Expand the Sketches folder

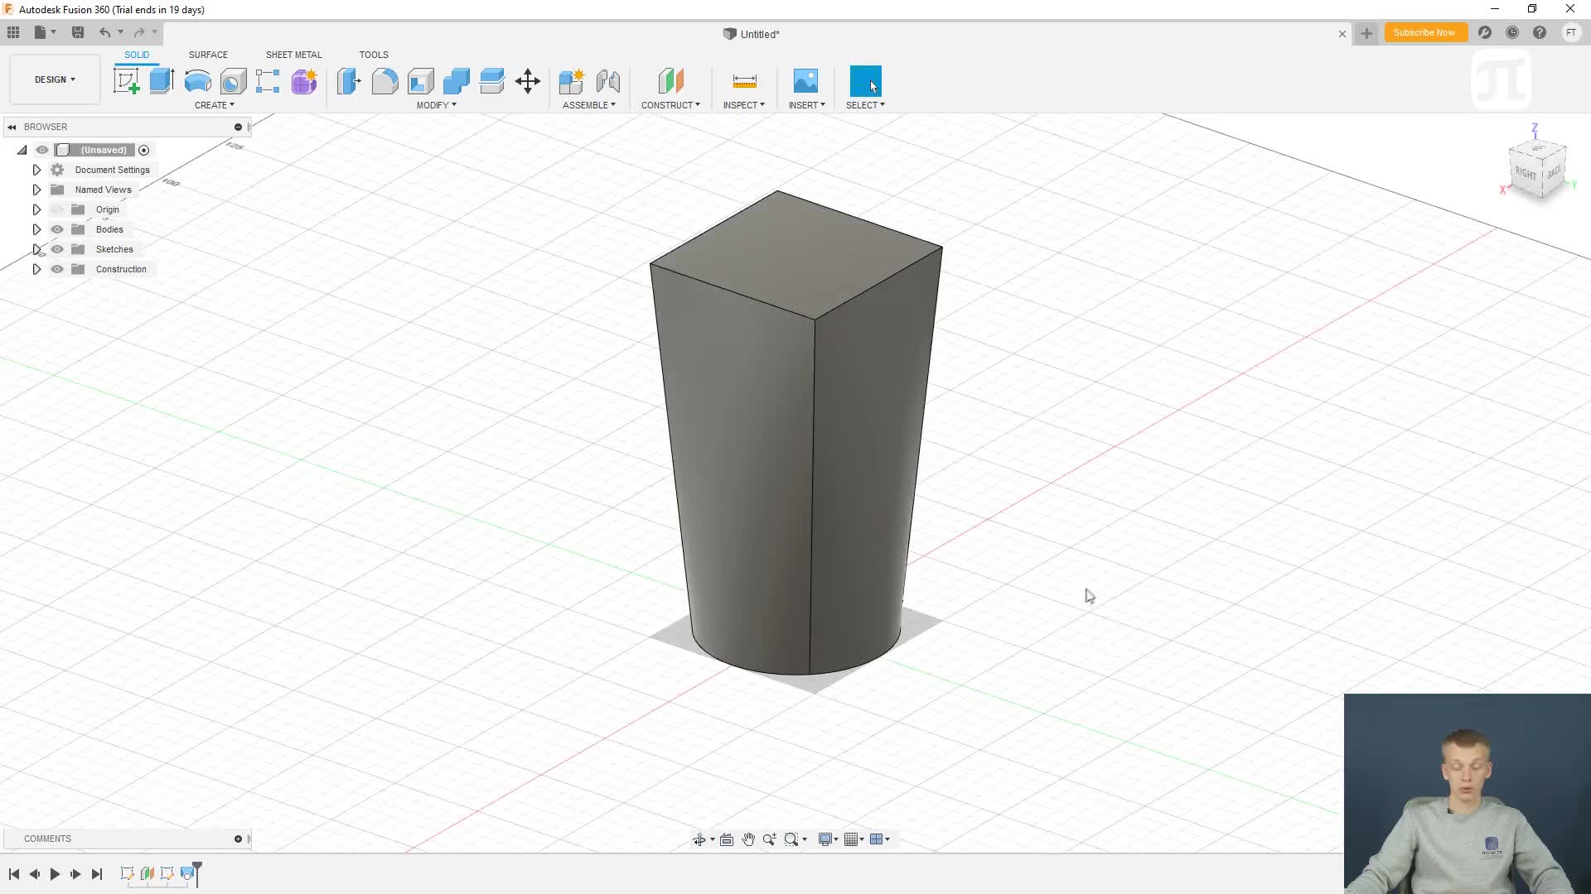coord(36,249)
